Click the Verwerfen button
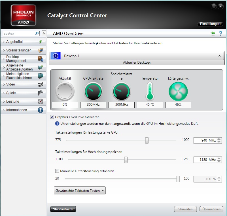Image resolution: width=227 pixels, height=216 pixels. (x=185, y=209)
